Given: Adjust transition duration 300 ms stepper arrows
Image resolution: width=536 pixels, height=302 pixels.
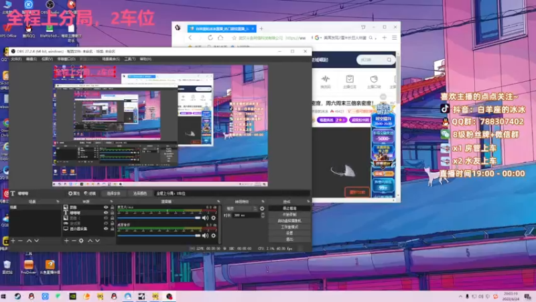Looking at the screenshot, I should click(x=263, y=215).
